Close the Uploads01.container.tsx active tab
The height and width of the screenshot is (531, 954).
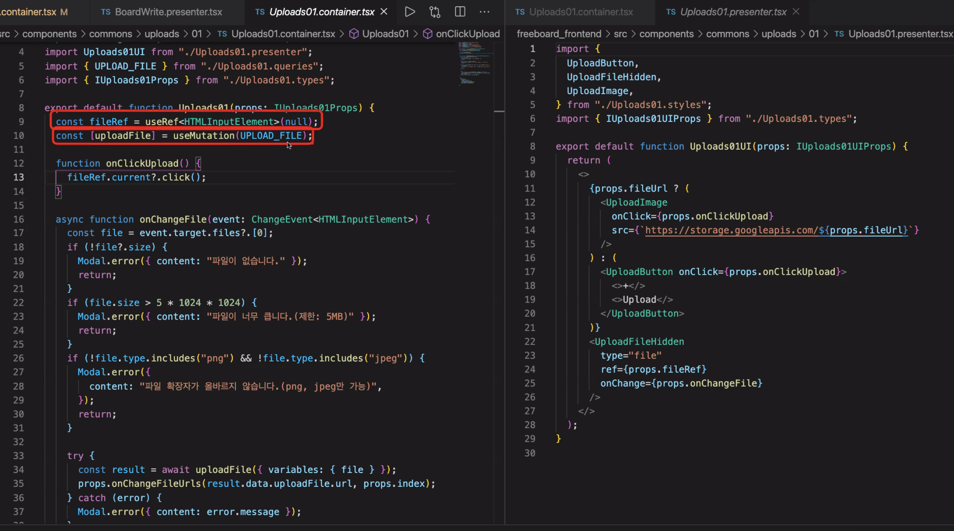point(384,12)
